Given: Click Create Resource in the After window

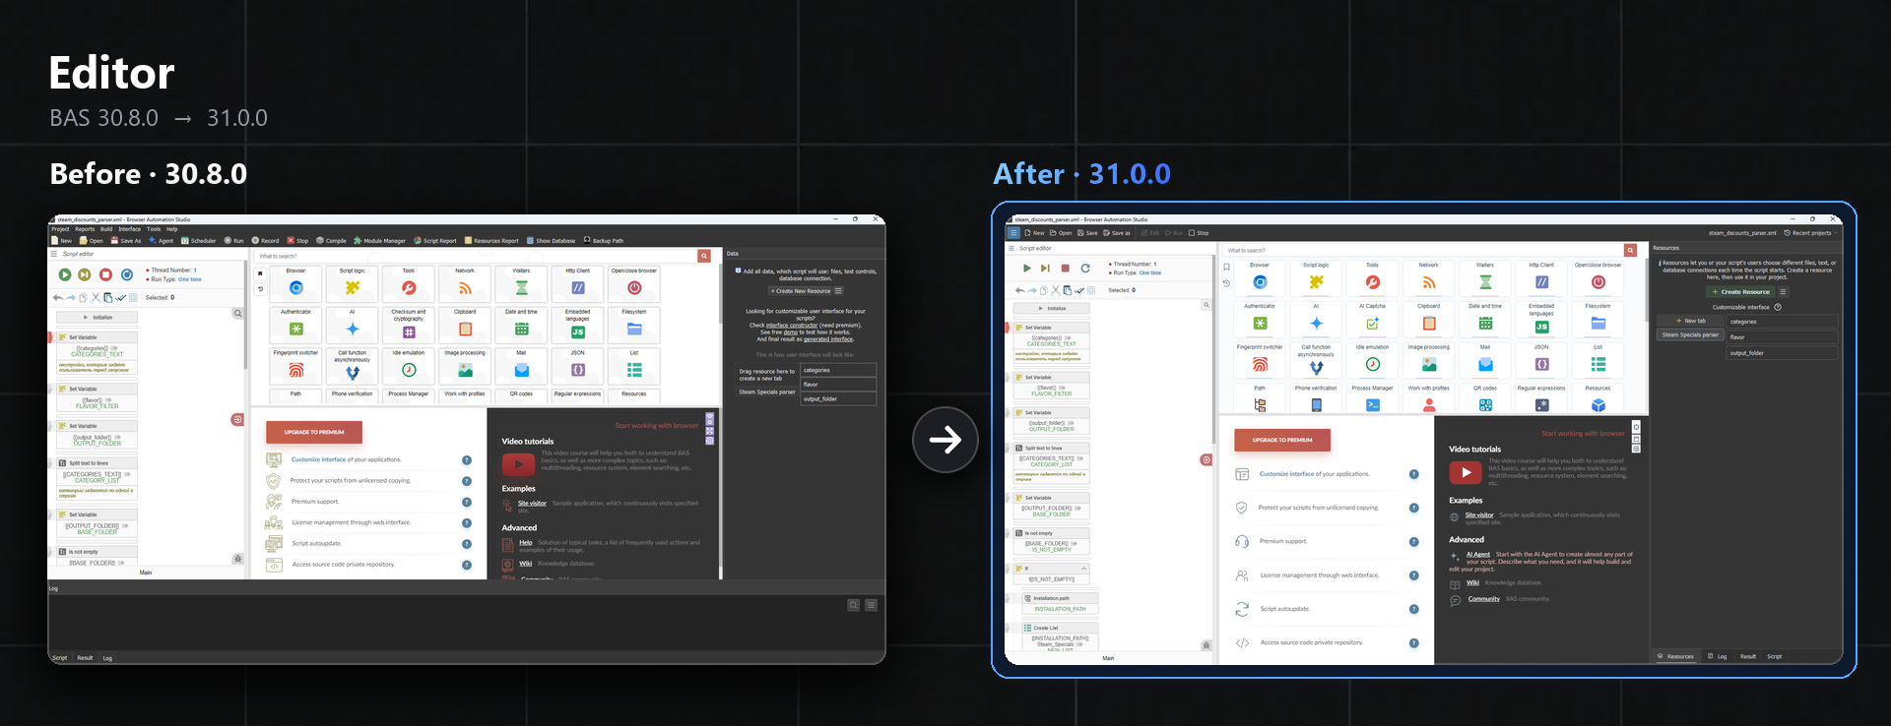Looking at the screenshot, I should click(1740, 292).
